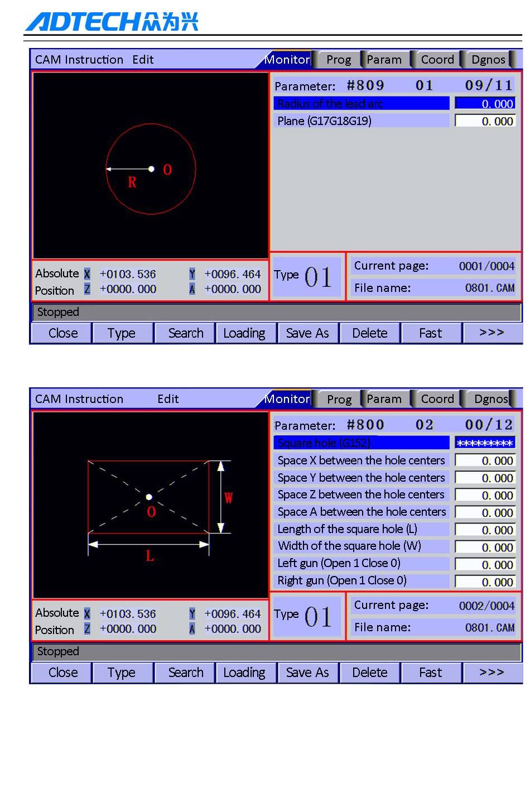Click Current page value 0001/0004
530x792 pixels.
tap(486, 266)
